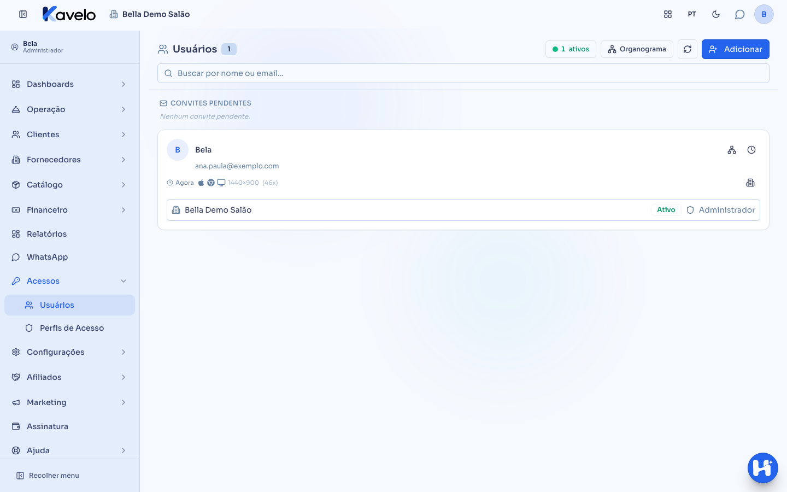Viewport: 787px width, 492px height.
Task: Click the Kavelo logo
Action: point(69,14)
